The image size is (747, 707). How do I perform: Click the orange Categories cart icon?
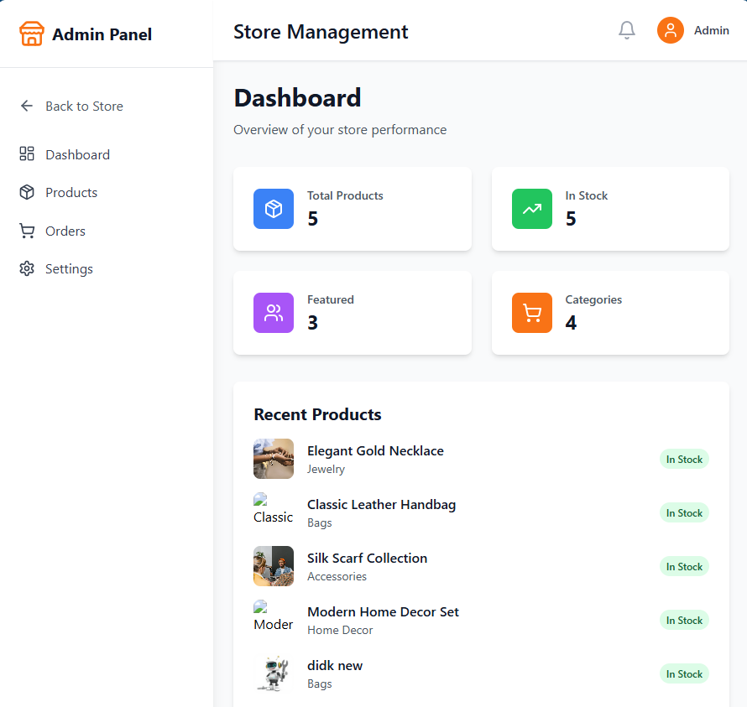point(531,313)
